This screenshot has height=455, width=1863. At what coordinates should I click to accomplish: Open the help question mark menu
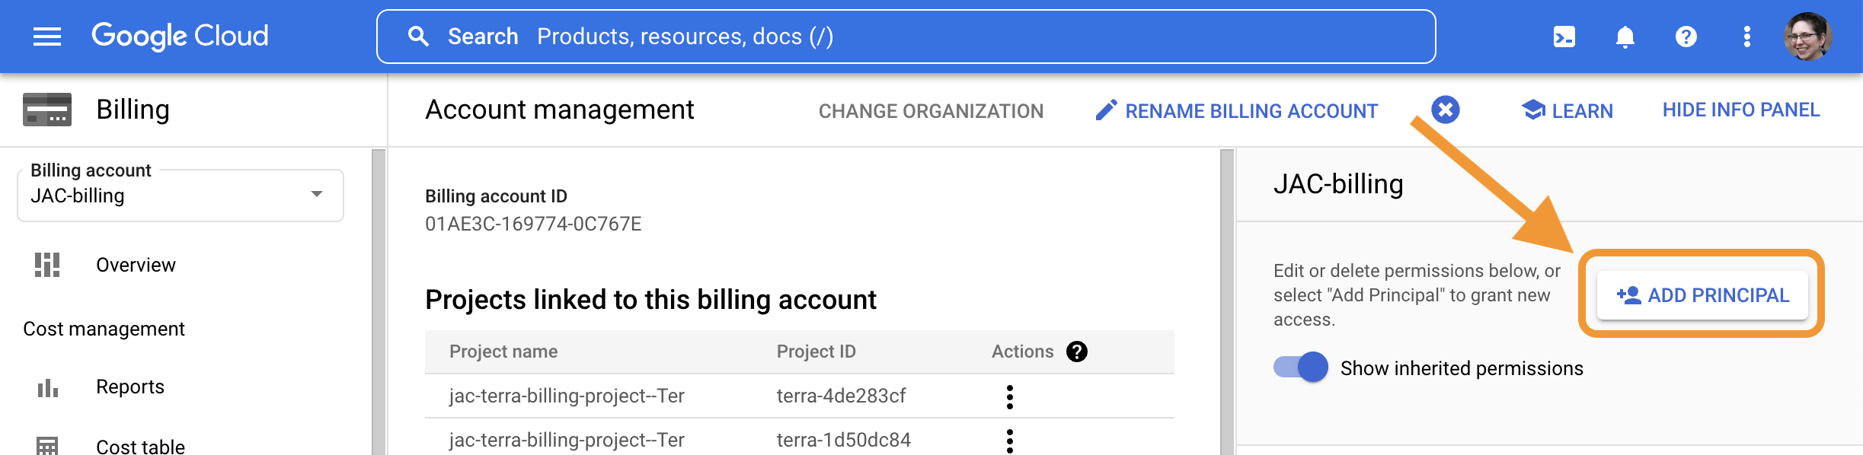(1686, 37)
